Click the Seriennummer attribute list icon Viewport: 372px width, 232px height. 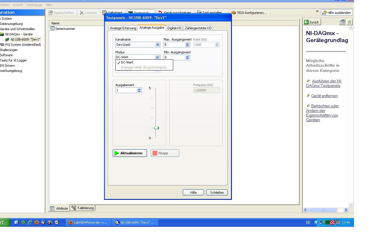52,29
